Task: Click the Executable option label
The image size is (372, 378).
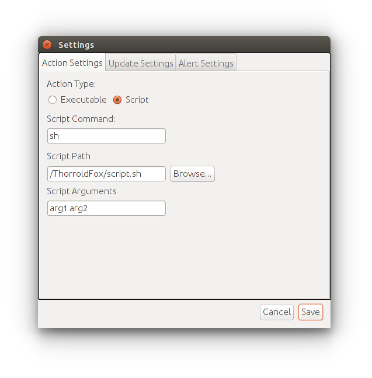Action: point(84,100)
